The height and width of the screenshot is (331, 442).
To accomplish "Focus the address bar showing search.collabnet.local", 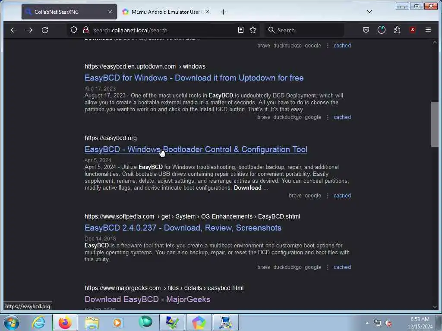I will pos(164,30).
